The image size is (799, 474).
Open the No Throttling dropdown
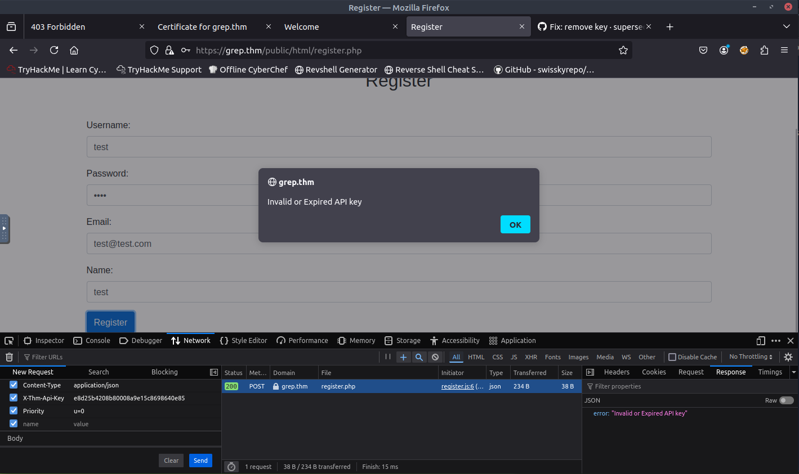click(x=751, y=357)
